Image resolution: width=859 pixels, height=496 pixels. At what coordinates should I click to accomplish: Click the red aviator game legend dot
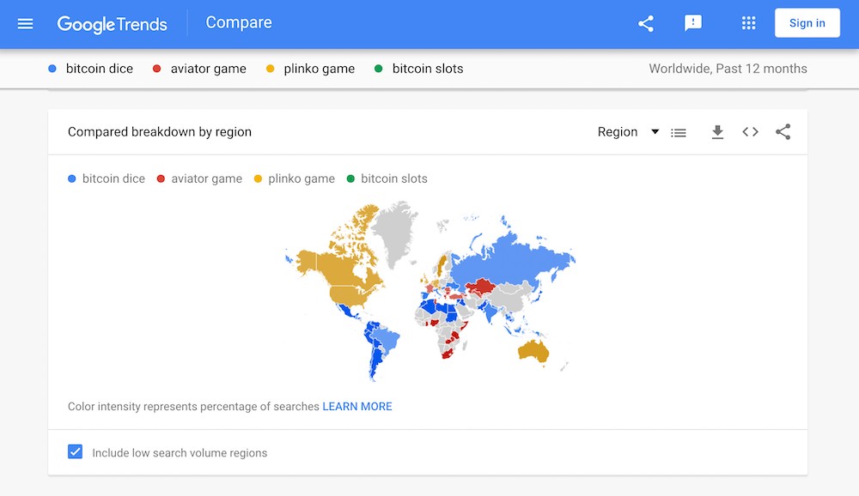161,178
